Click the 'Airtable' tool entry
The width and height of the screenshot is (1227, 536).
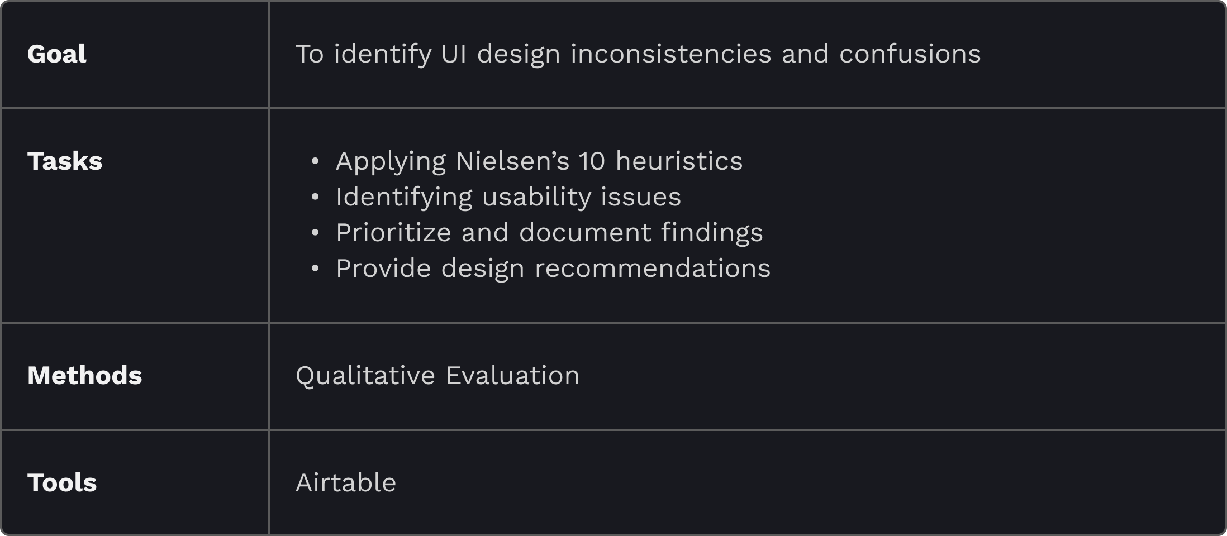pyautogui.click(x=346, y=483)
